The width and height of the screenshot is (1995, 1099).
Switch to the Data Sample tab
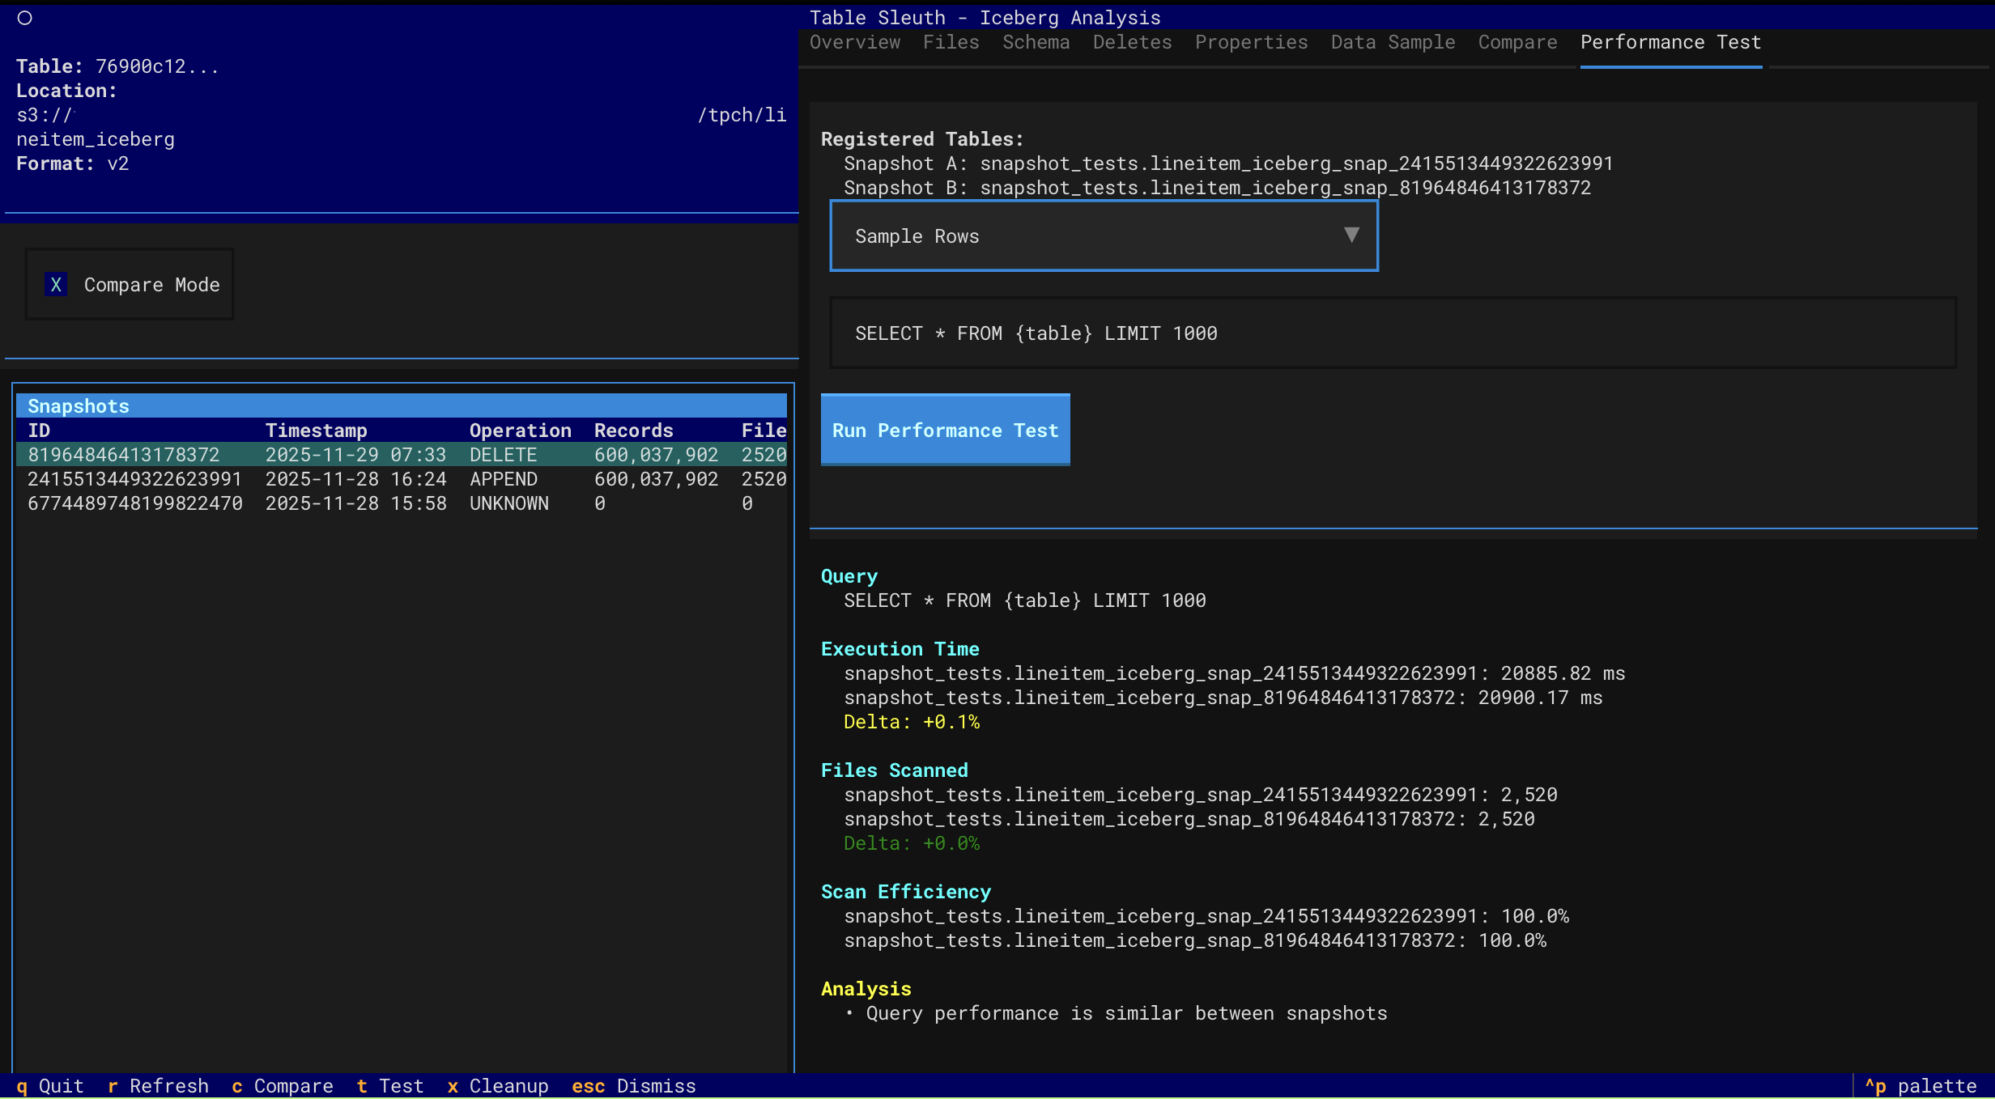tap(1393, 42)
